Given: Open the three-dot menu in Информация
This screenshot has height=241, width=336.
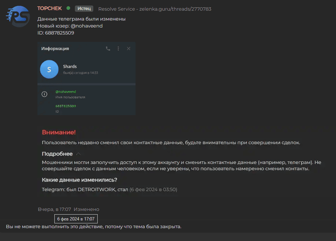Looking at the screenshot, I should coord(118,48).
